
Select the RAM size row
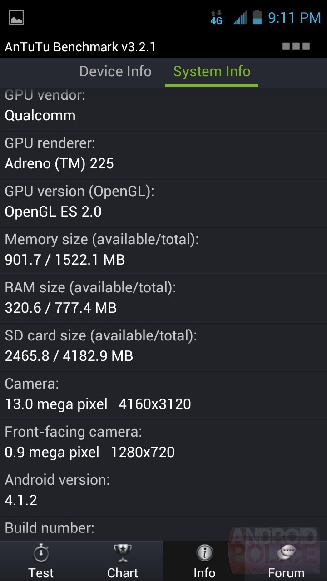tap(163, 300)
